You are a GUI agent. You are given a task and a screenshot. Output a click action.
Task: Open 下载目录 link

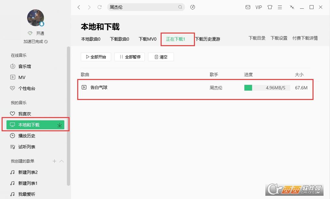tap(257, 38)
